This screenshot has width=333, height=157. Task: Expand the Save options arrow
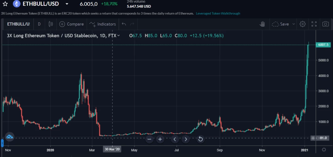point(294,24)
